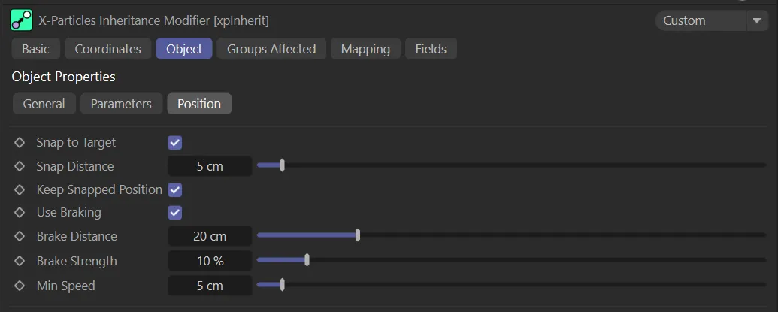Screen dimensions: 778x312
Task: Show the Parameters sub-tab
Action: click(121, 104)
